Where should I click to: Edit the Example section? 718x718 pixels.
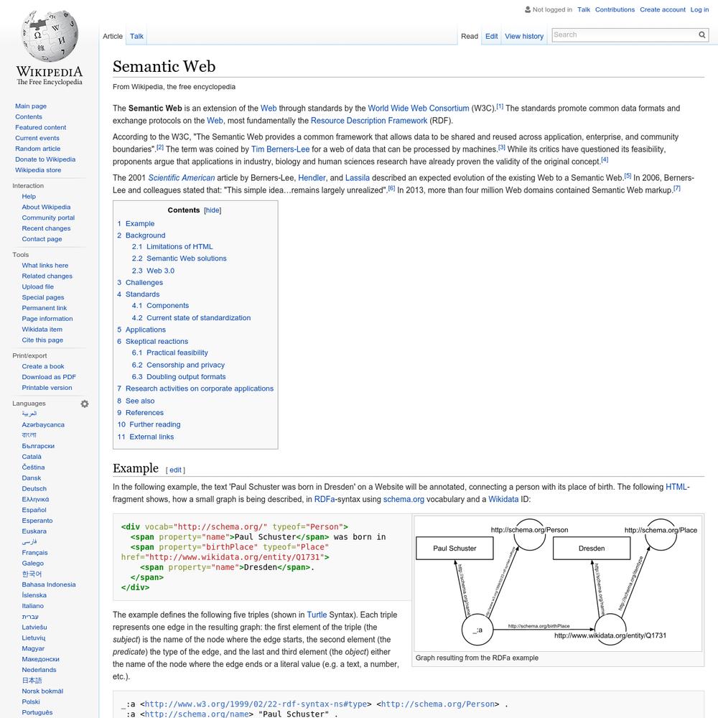pos(175,470)
